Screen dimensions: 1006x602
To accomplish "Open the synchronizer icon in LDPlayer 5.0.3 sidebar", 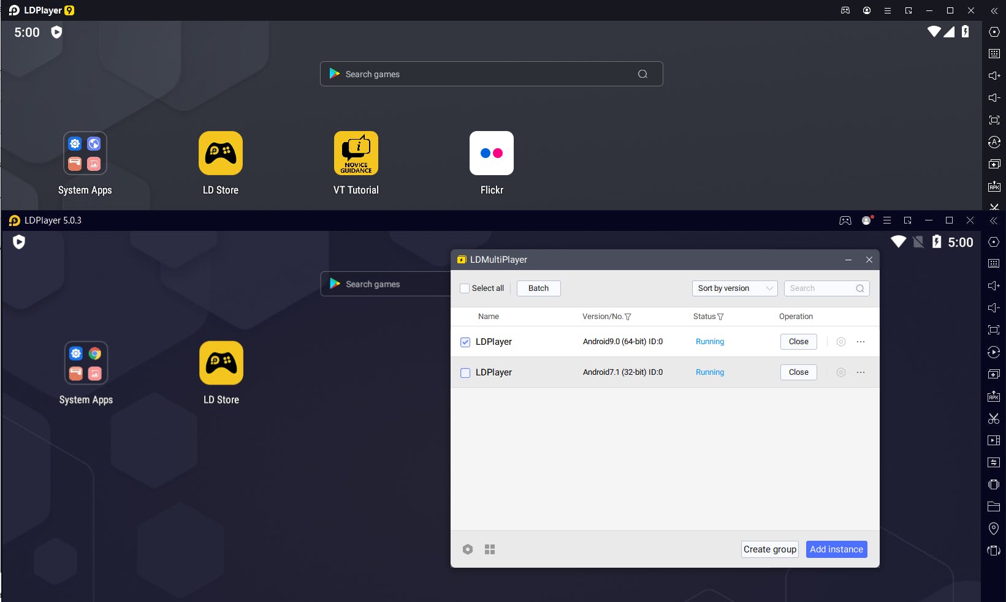I will click(994, 462).
